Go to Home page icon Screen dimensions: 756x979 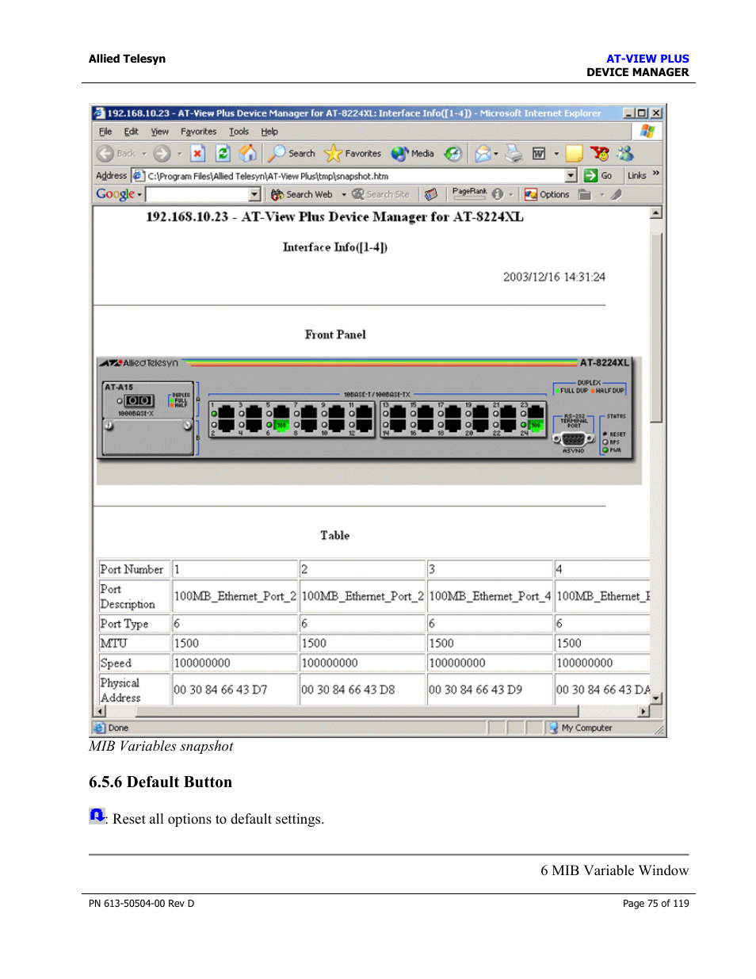(248, 153)
